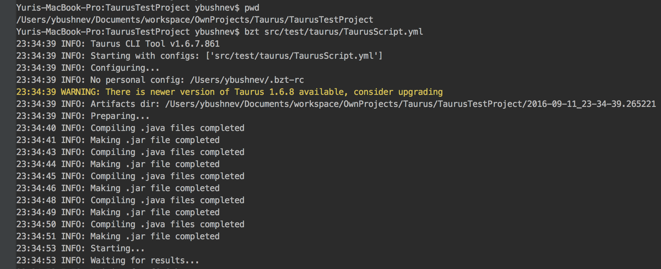Click the Taurus CLI Tool v1.6.7.861 line

point(118,44)
